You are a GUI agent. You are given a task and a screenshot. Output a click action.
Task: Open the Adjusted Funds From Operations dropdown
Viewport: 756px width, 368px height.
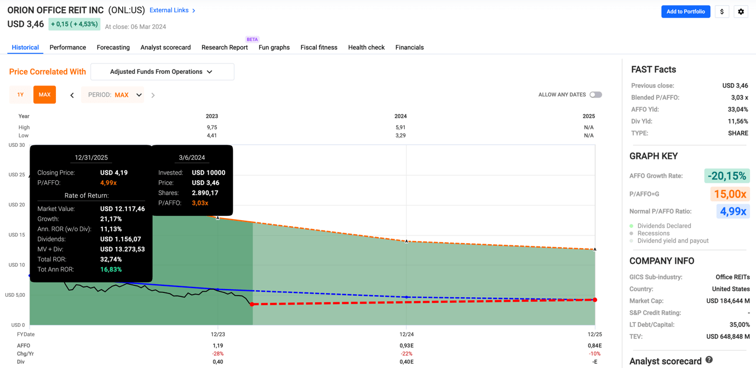(x=162, y=72)
